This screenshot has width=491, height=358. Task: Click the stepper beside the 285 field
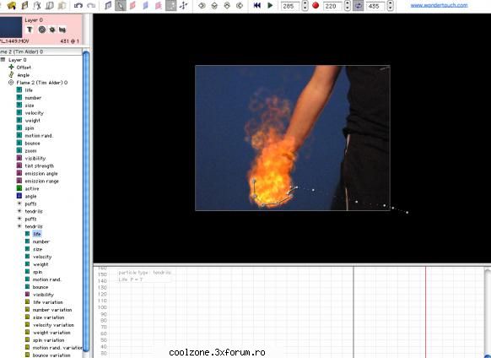tap(305, 6)
